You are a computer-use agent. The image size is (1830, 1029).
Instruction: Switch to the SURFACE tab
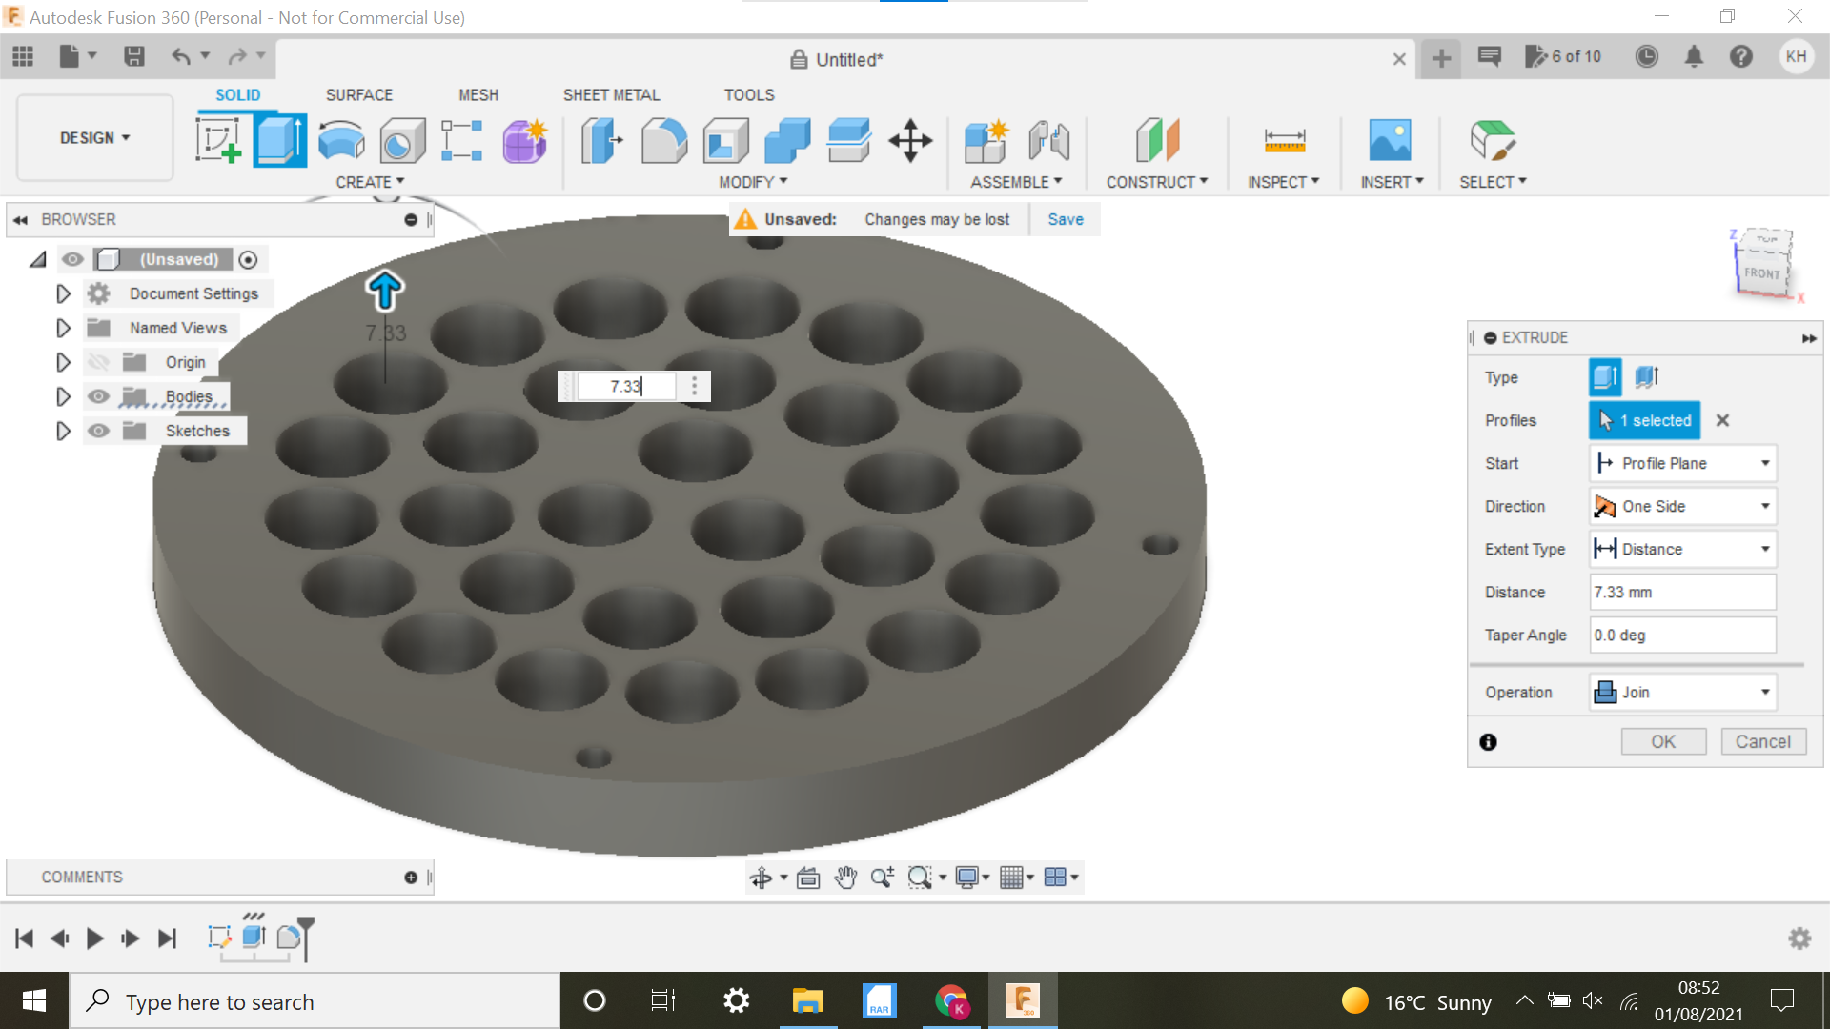pyautogui.click(x=359, y=95)
